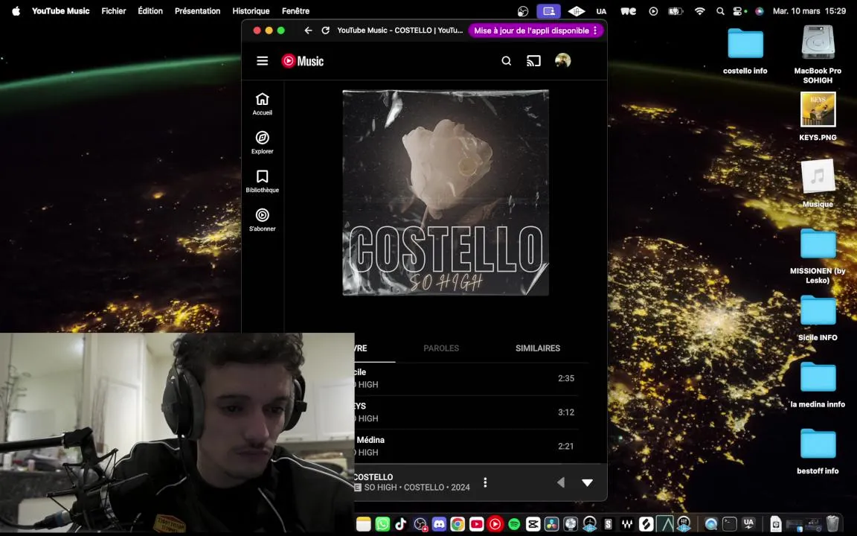The image size is (857, 536).
Task: Open Spotify from the dock
Action: (x=514, y=524)
